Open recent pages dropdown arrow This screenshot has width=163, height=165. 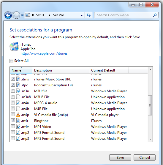coord(22,15)
